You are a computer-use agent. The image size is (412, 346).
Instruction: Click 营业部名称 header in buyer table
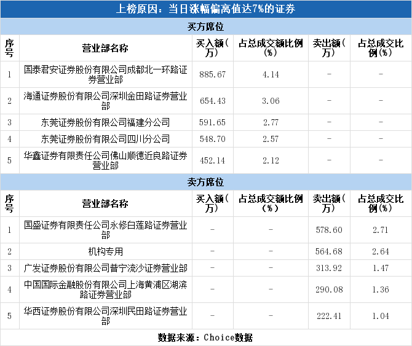(x=105, y=48)
